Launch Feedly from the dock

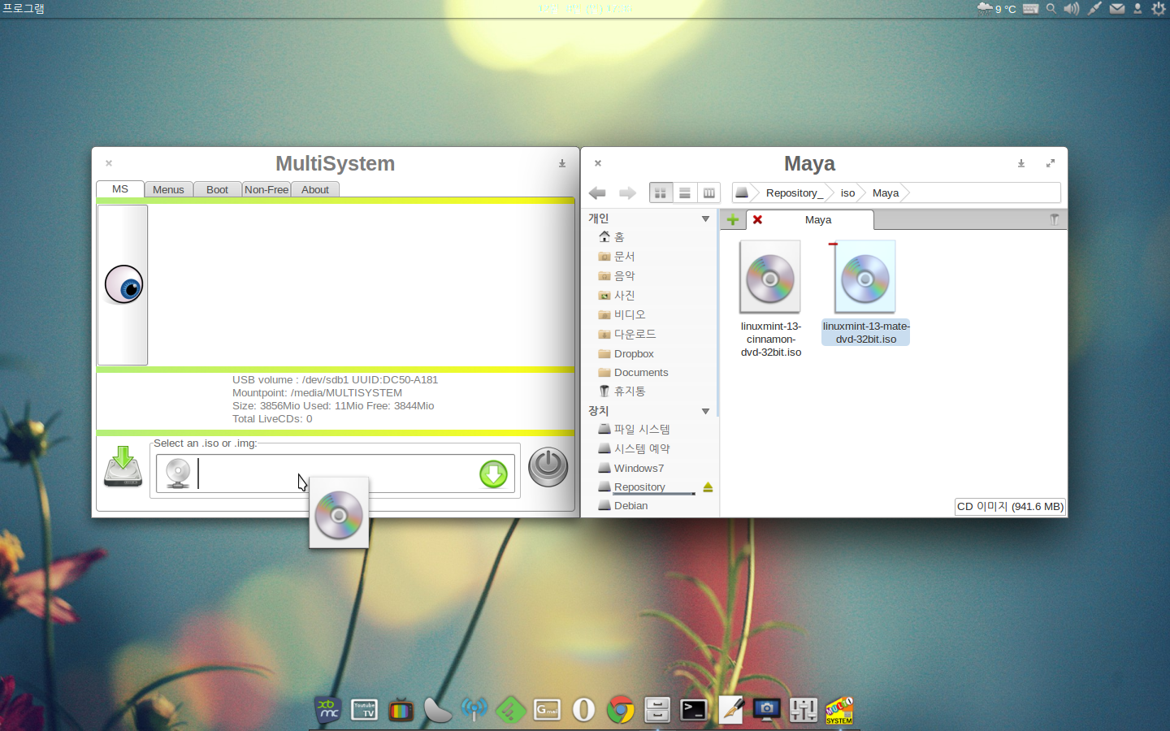(x=511, y=710)
